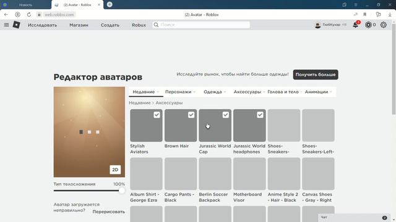
Task: Open the settings gear icon
Action: (x=384, y=25)
